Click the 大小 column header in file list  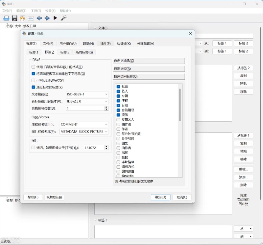18,26
